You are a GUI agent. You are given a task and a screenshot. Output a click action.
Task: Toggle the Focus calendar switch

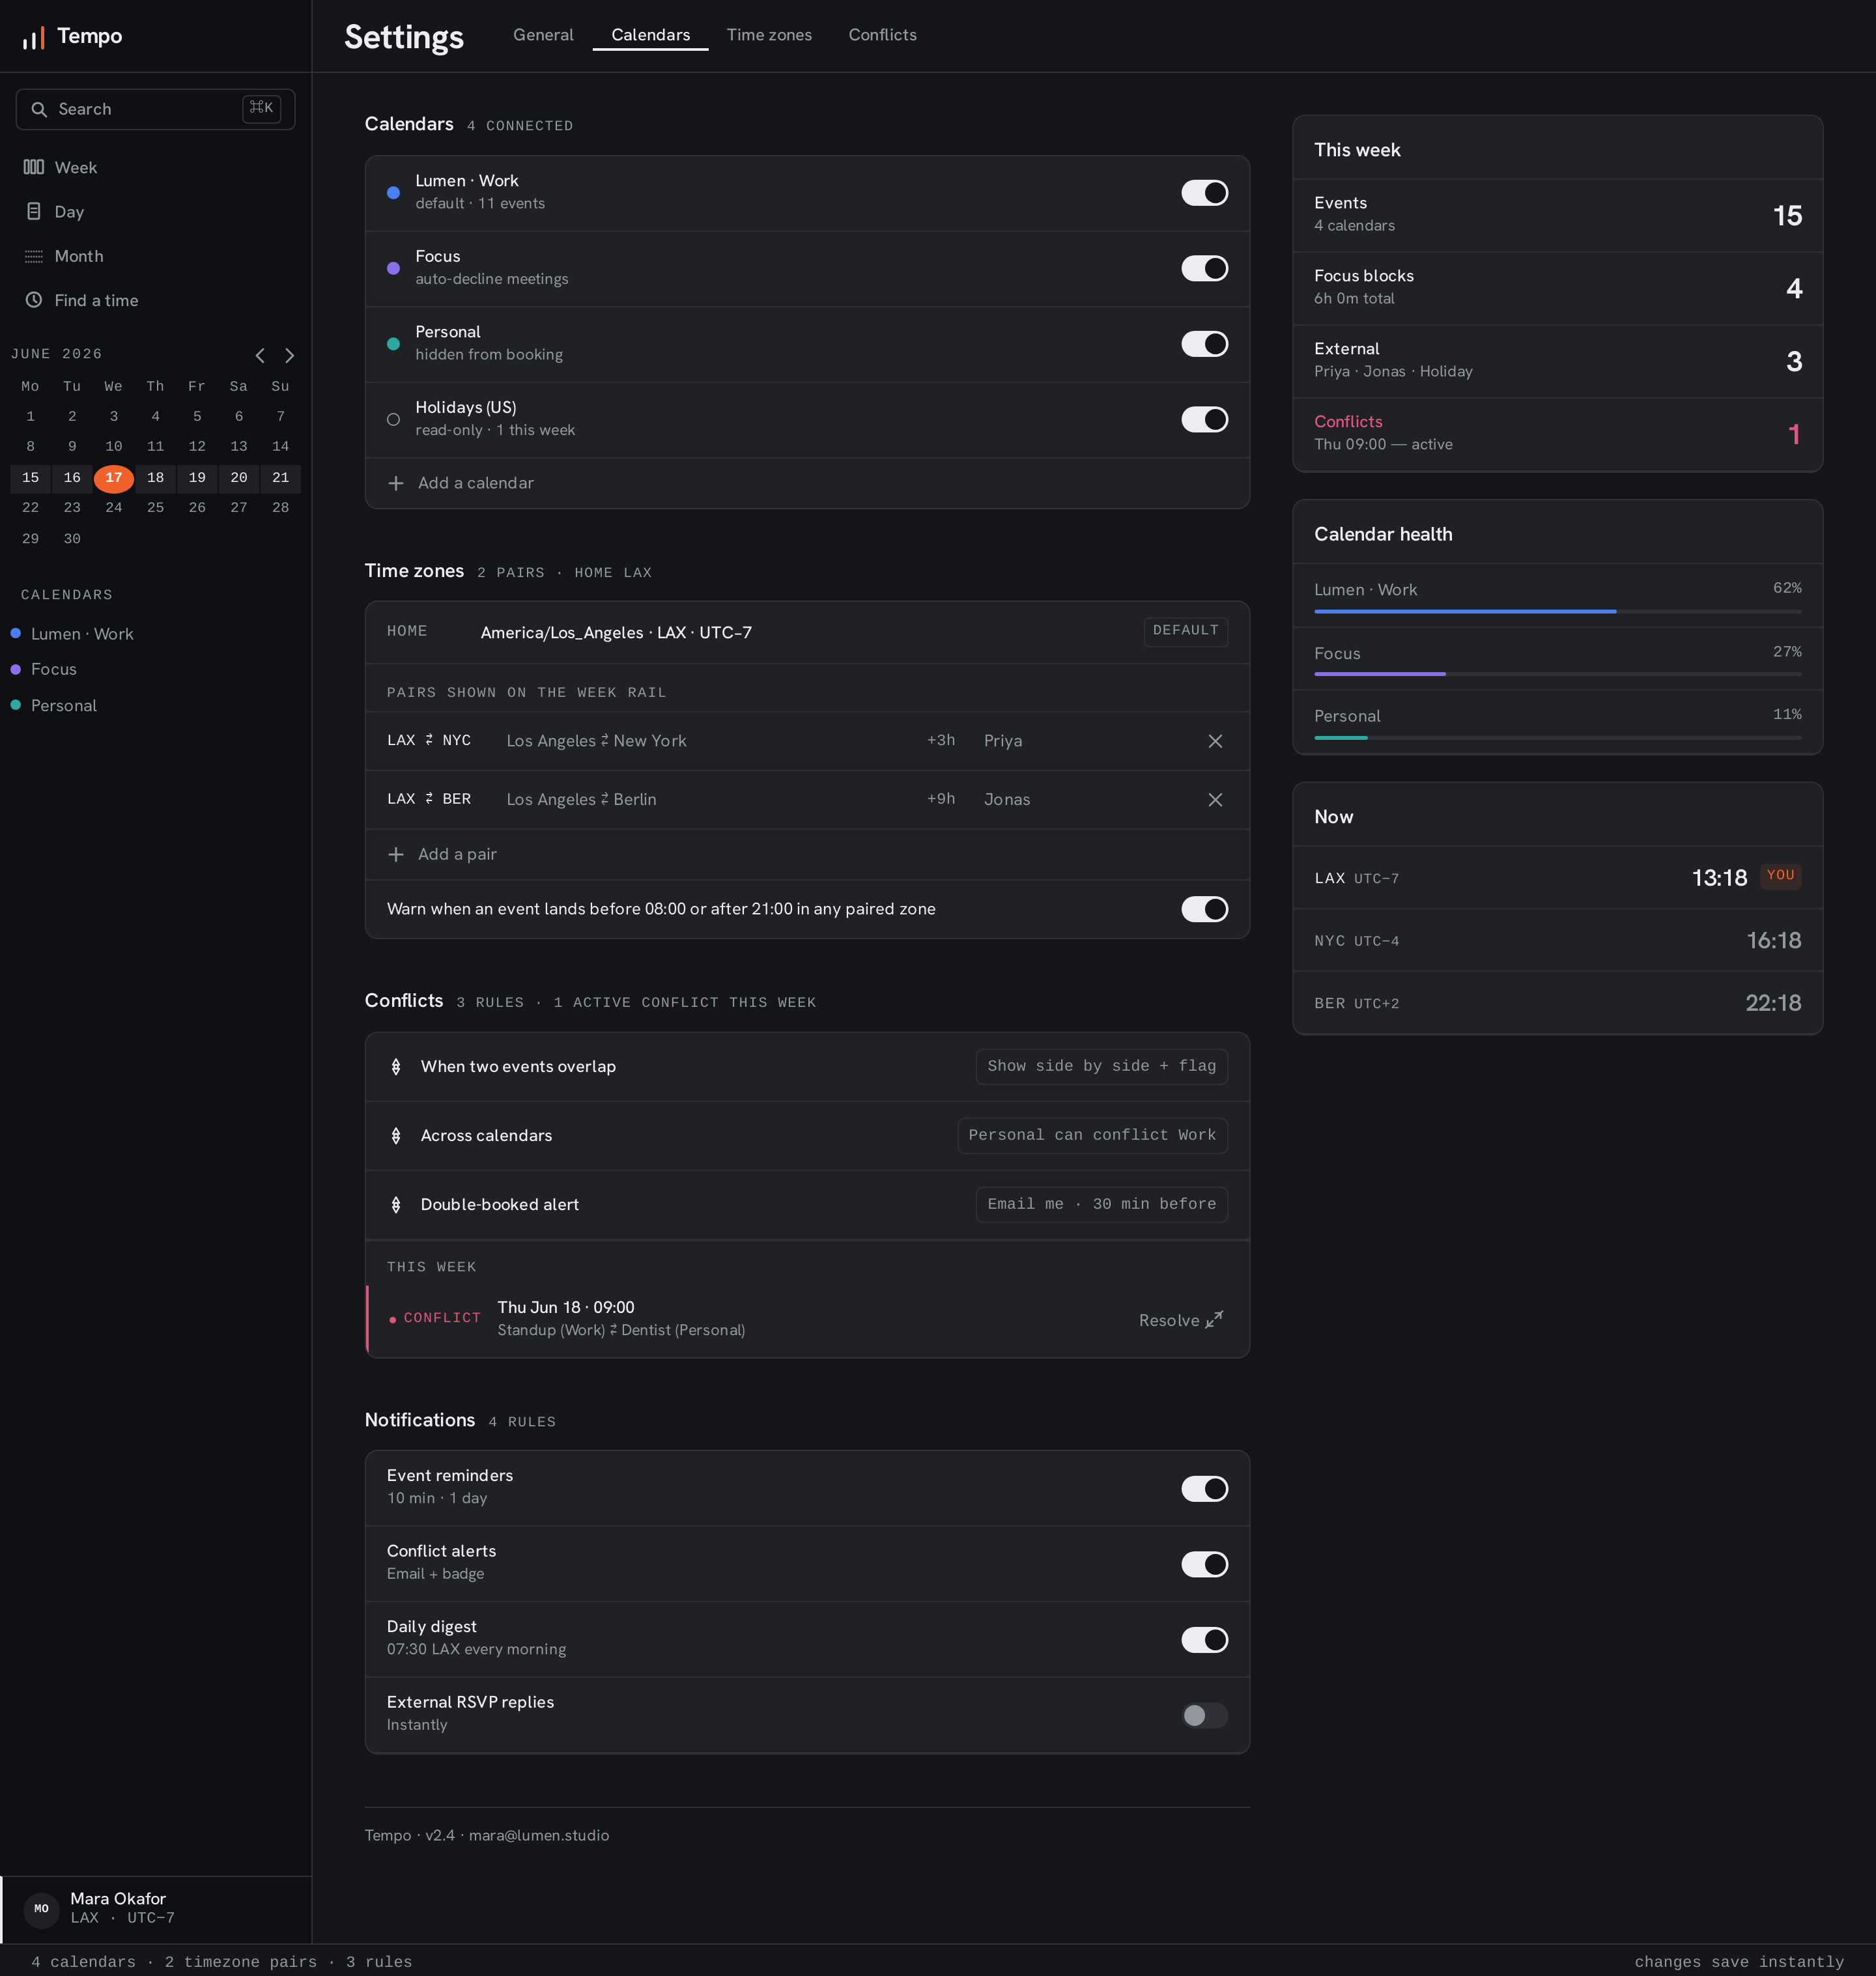coord(1204,268)
